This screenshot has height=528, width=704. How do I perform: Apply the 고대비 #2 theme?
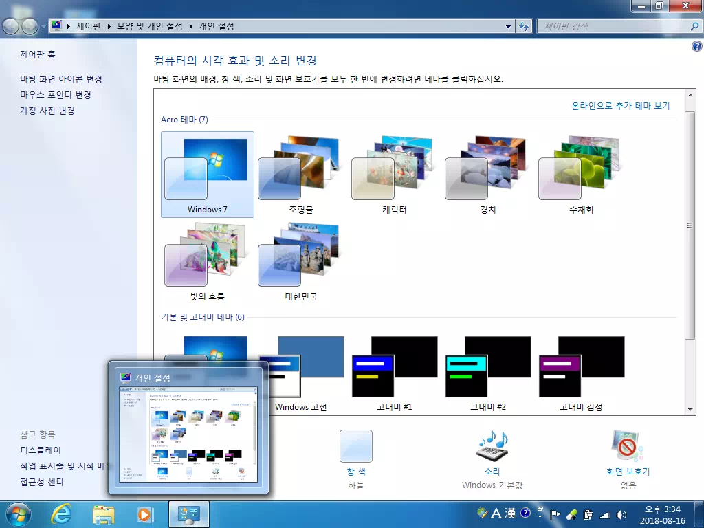pos(487,373)
